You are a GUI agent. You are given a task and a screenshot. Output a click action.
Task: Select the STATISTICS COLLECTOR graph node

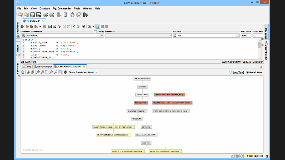tap(136, 111)
